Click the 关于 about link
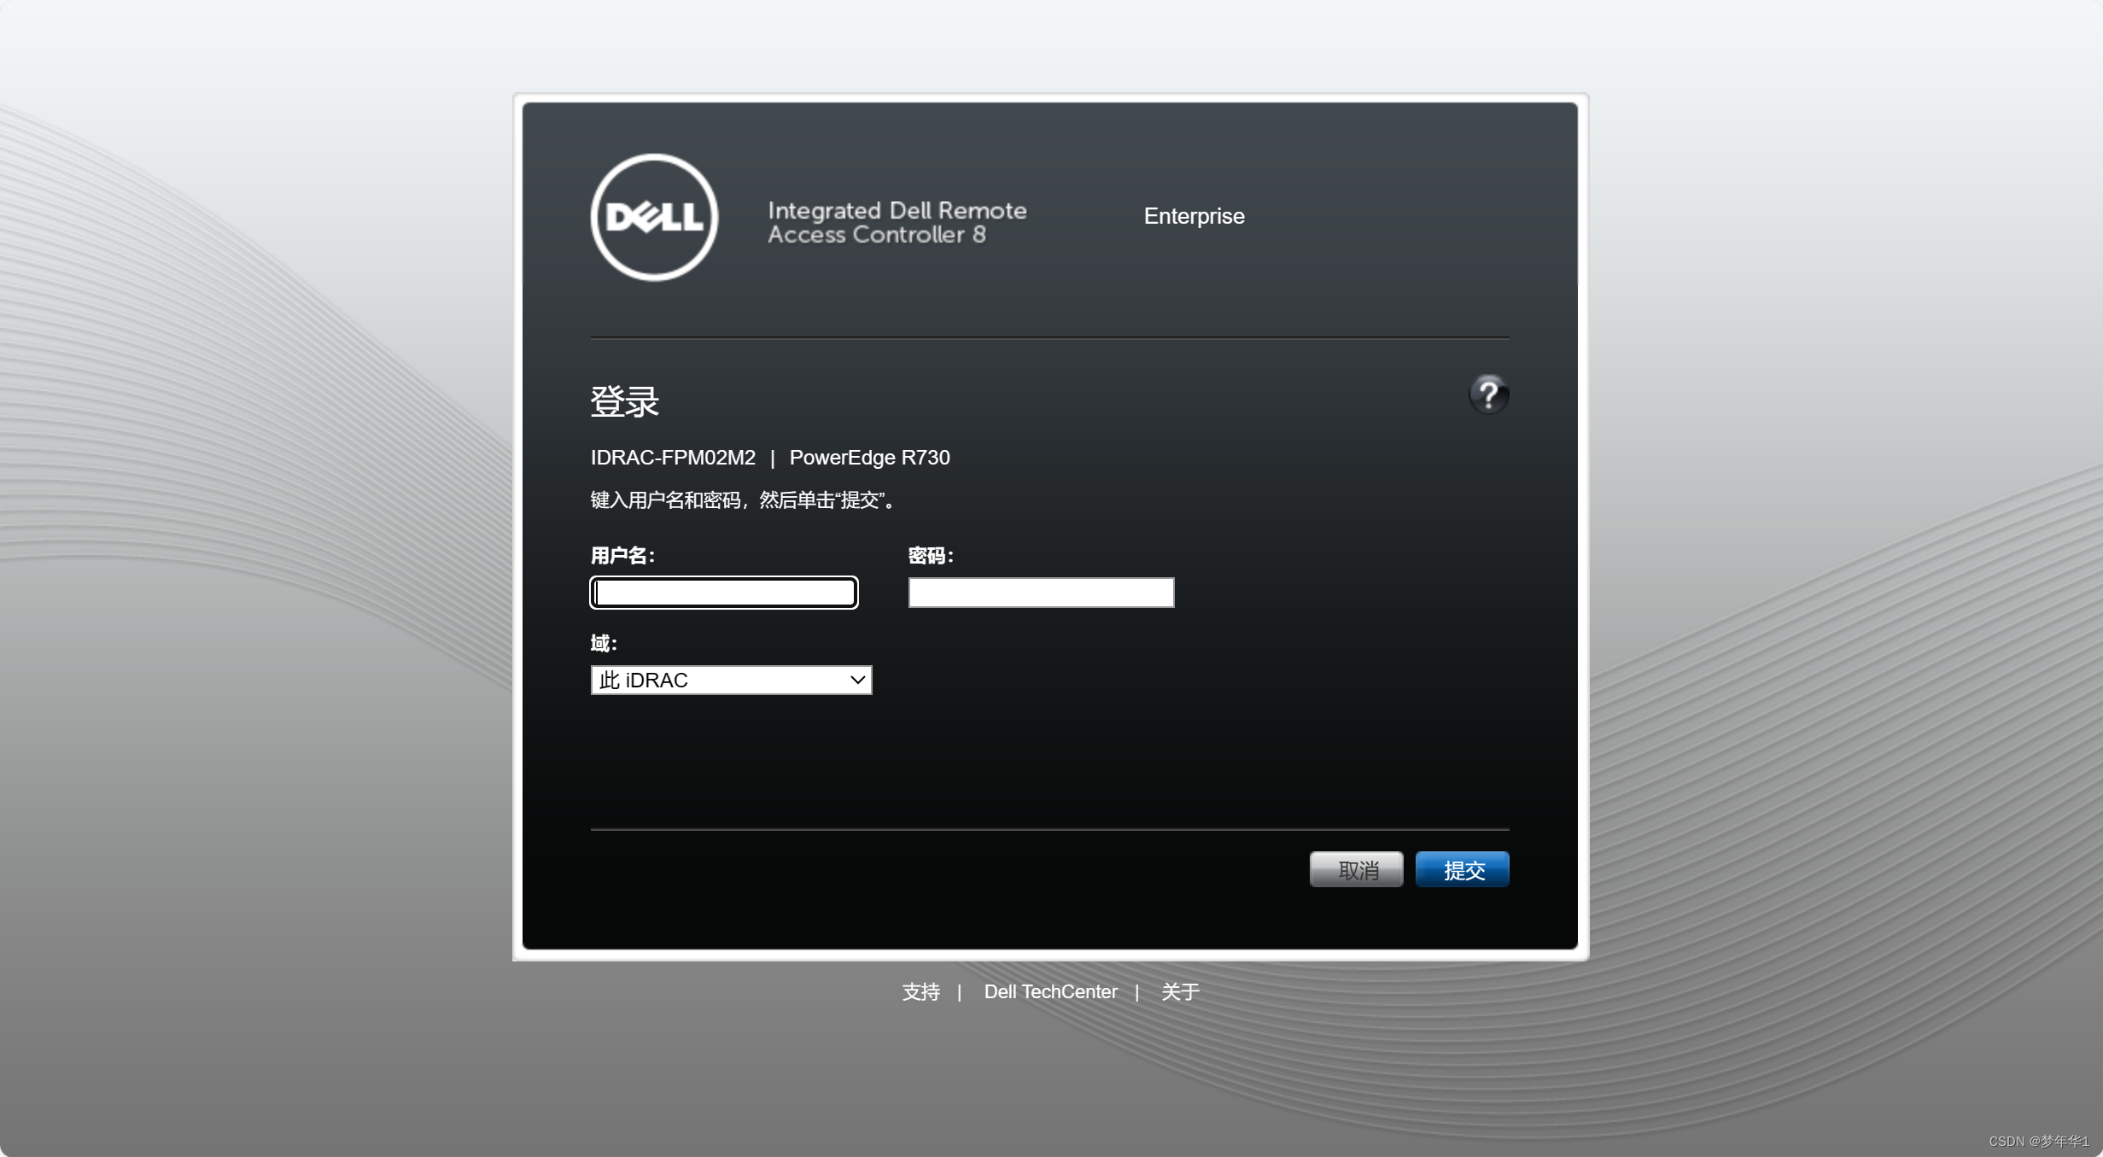The height and width of the screenshot is (1157, 2103). [x=1180, y=991]
